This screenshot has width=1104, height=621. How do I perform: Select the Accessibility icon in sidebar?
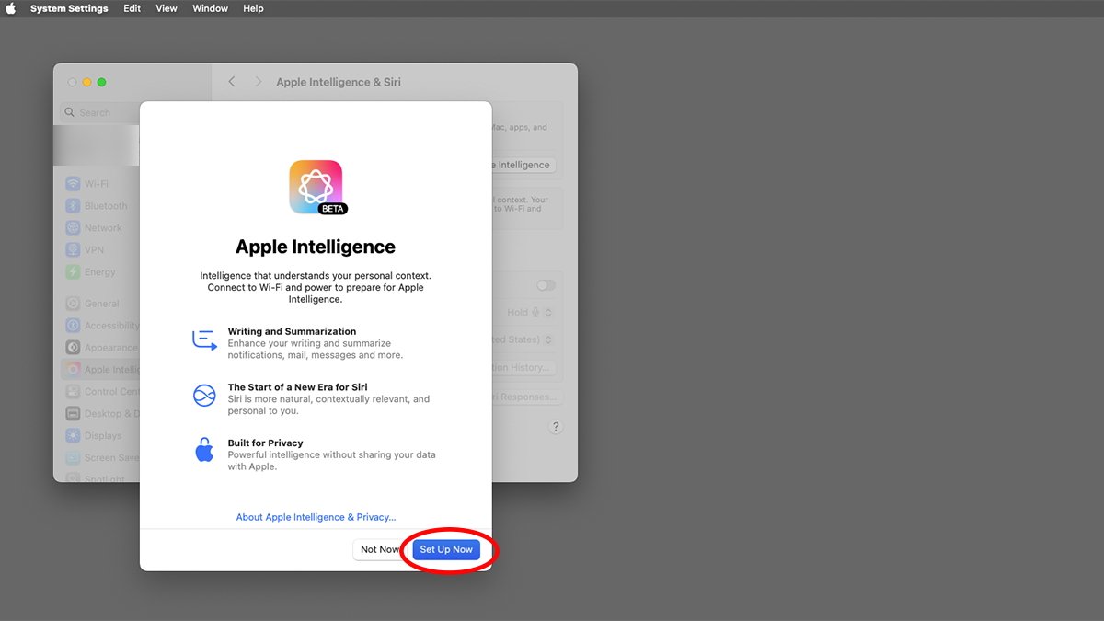pos(73,325)
